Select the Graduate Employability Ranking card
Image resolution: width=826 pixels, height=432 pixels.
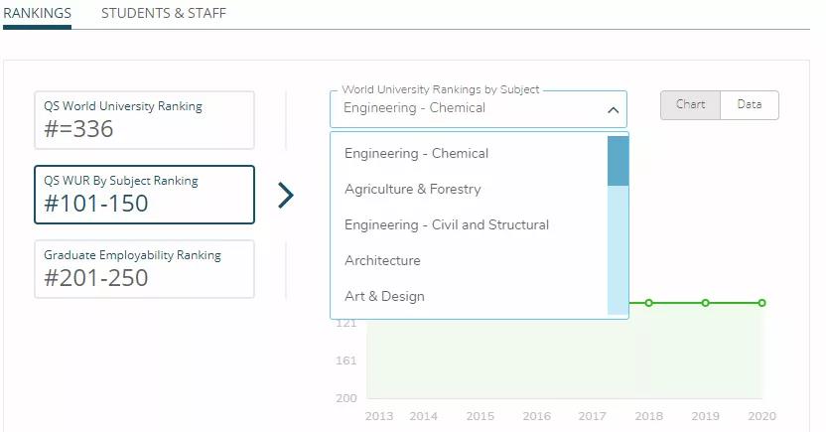tap(144, 269)
